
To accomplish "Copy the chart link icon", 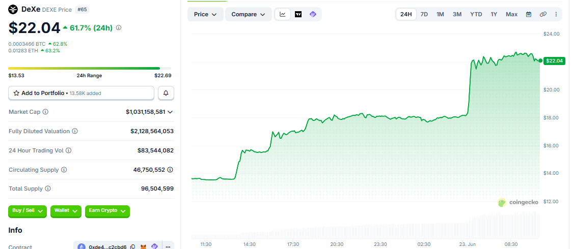I will click(543, 14).
